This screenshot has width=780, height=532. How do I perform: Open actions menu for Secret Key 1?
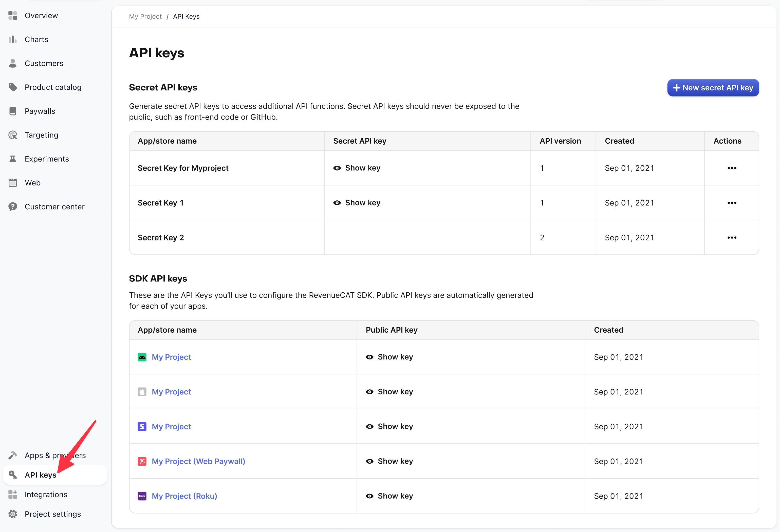click(732, 203)
